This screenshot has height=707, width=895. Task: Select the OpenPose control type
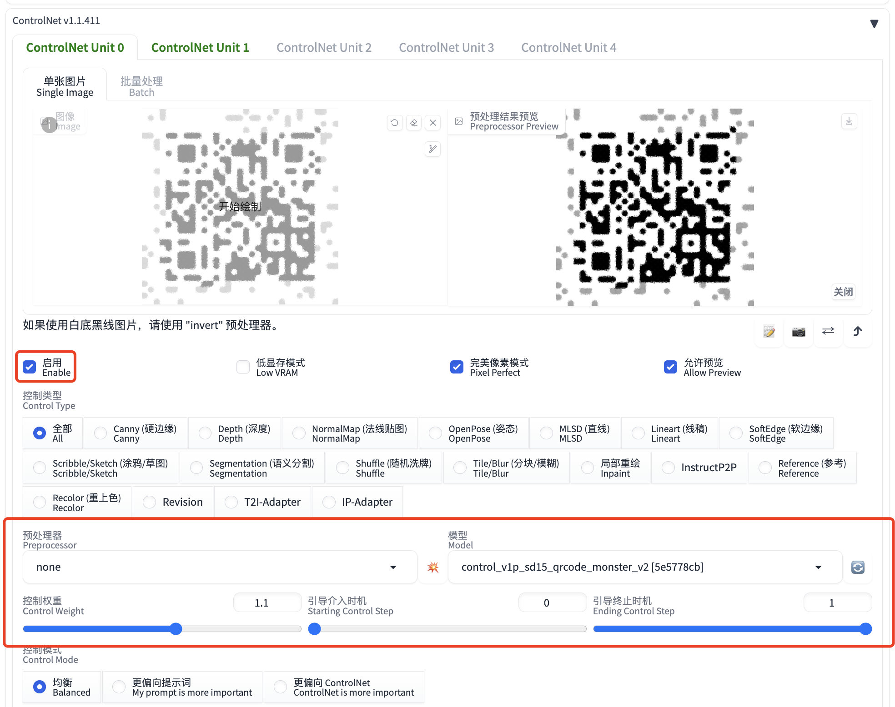tap(473, 433)
